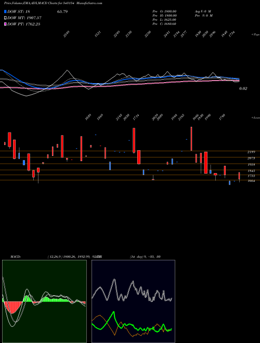Select the 'DOW PT: 1762.25' legend text
Screen dimensions: 260x343
pyautogui.click(x=24, y=24)
